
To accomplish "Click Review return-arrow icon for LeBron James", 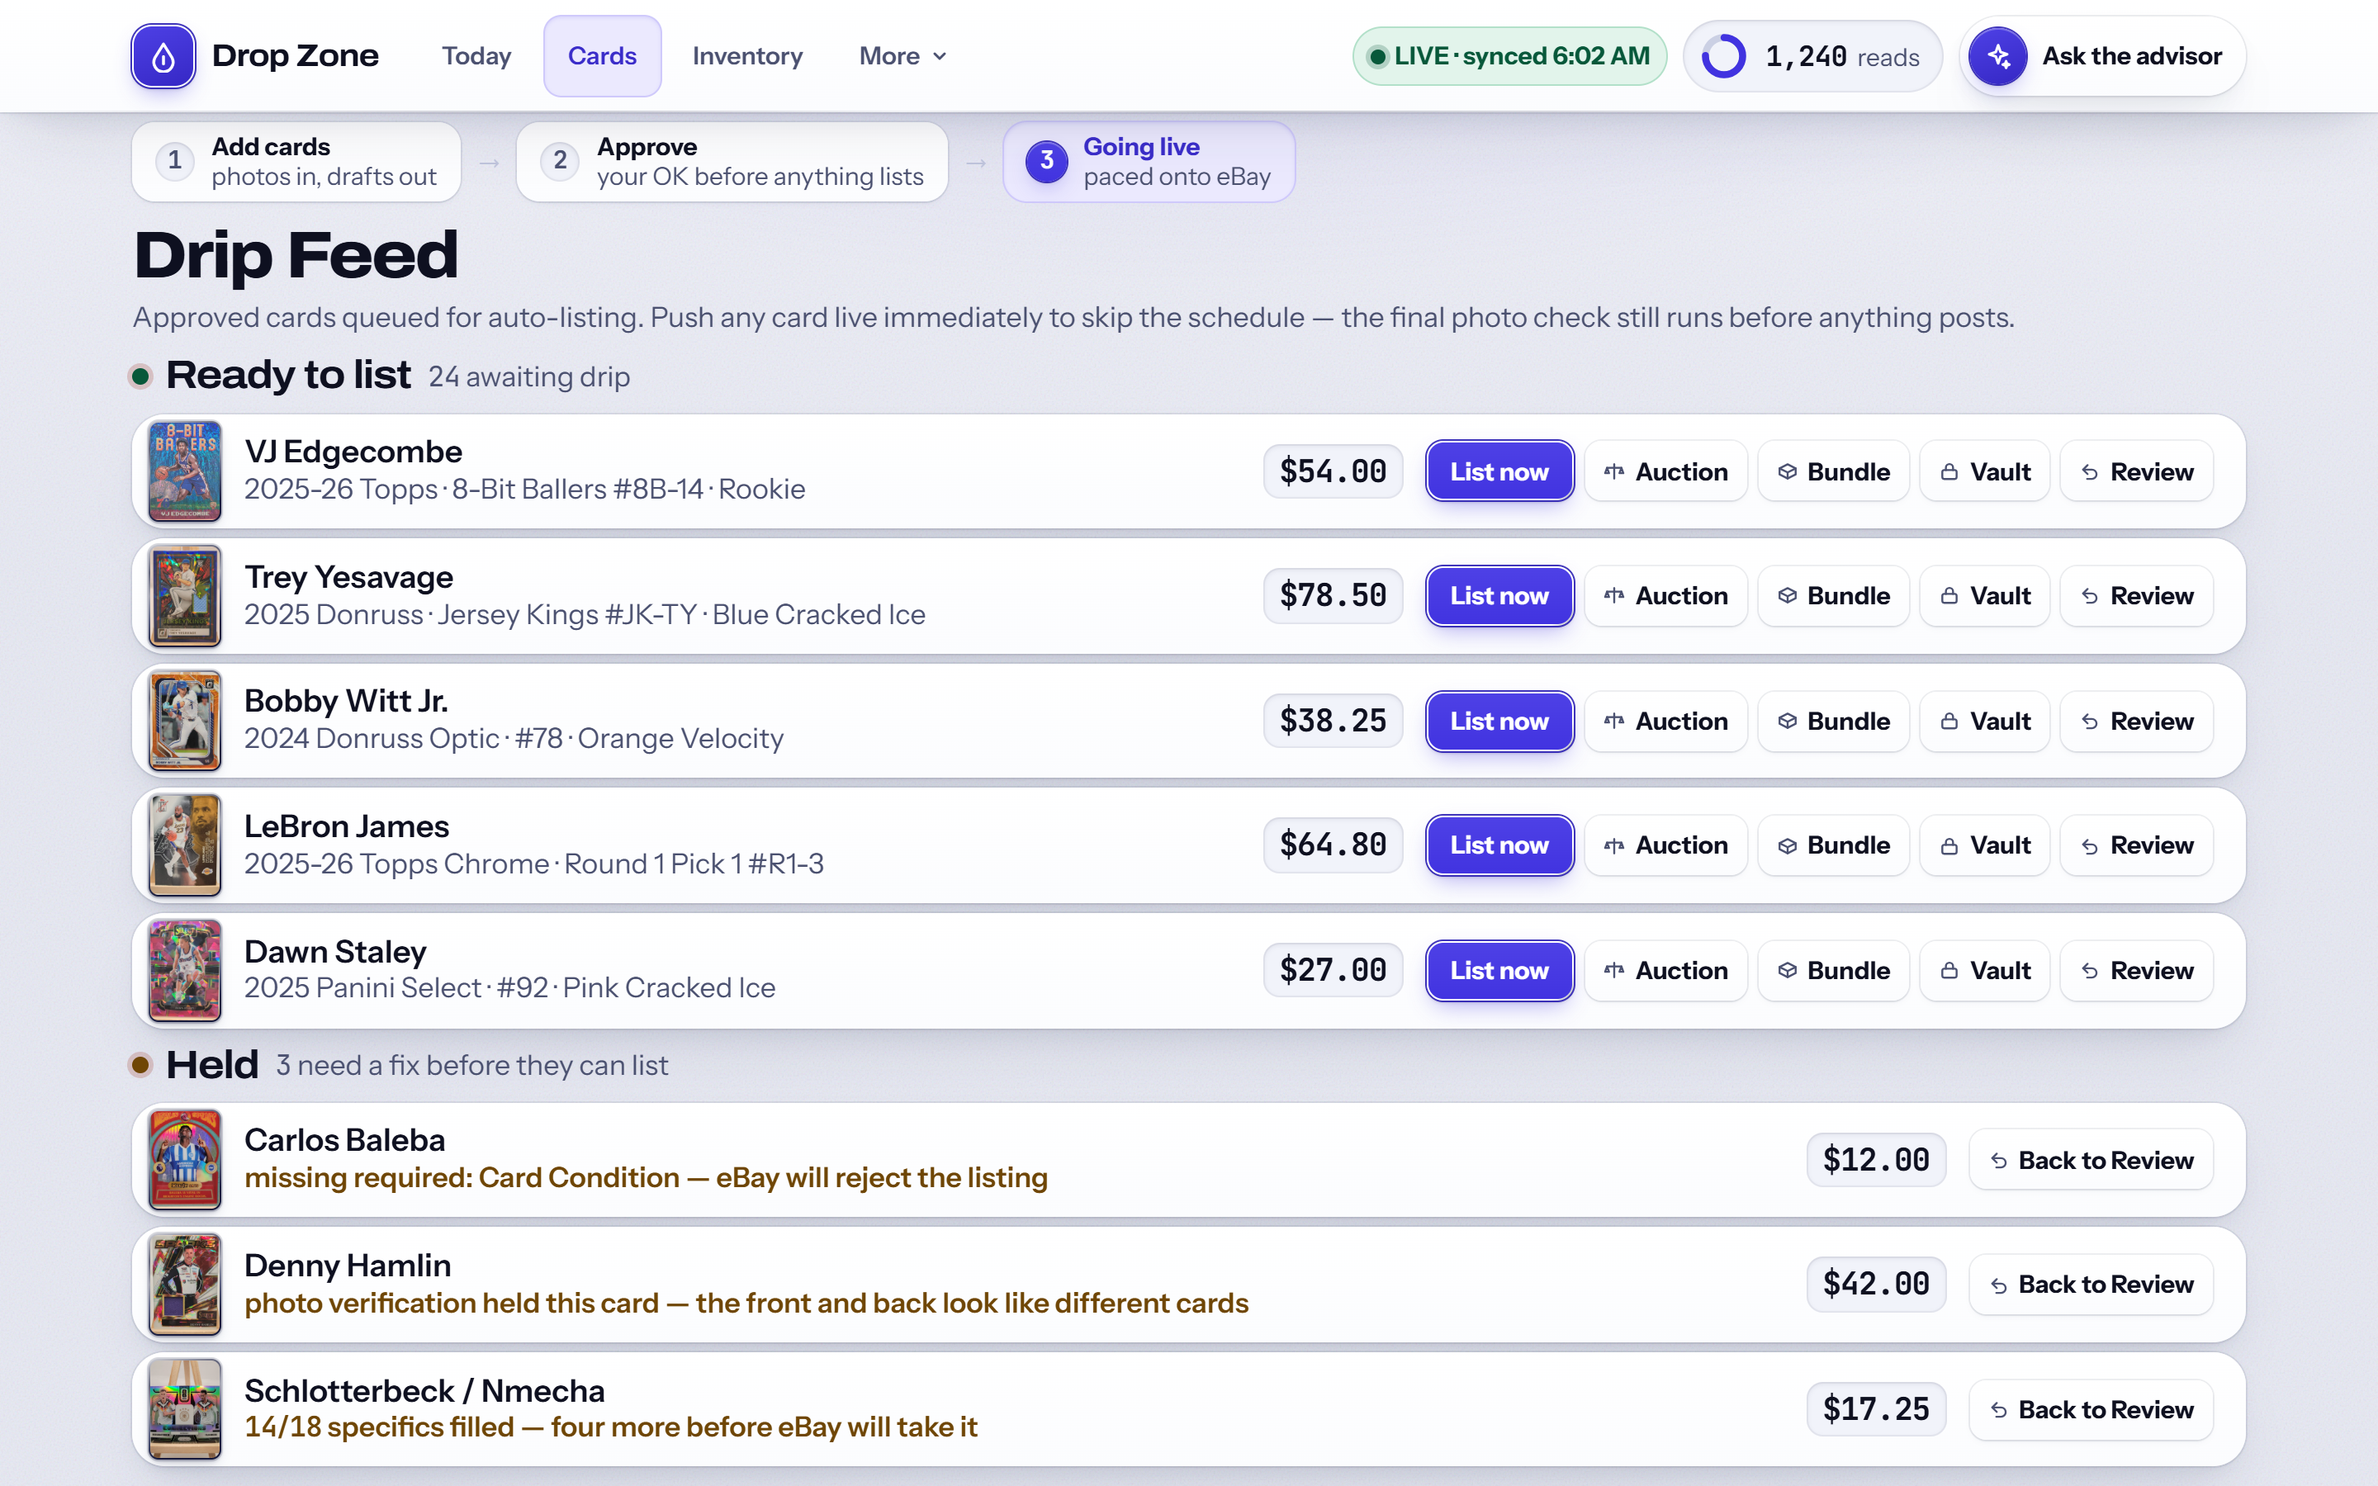I will pos(2090,846).
